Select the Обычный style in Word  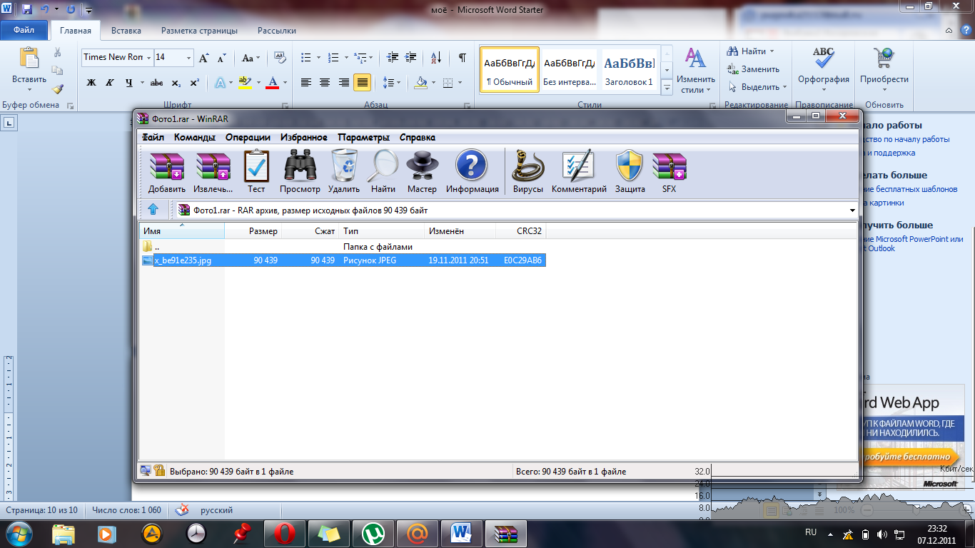pyautogui.click(x=510, y=69)
